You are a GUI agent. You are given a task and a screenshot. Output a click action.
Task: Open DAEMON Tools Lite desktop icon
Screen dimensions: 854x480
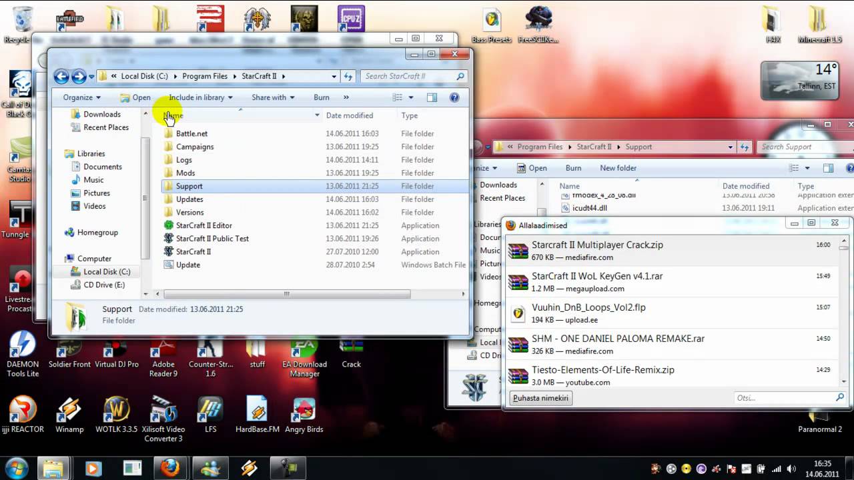(23, 354)
